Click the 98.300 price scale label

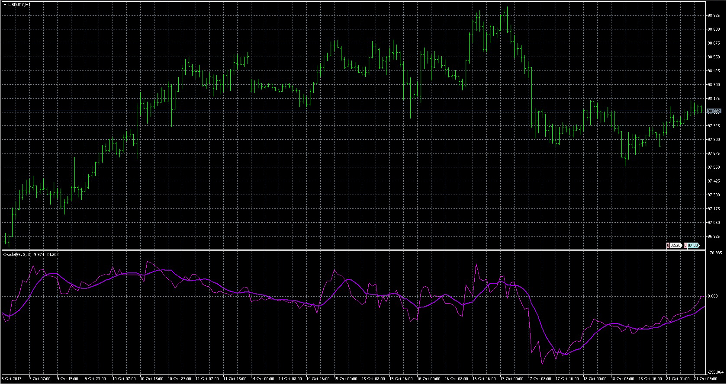pyautogui.click(x=714, y=85)
